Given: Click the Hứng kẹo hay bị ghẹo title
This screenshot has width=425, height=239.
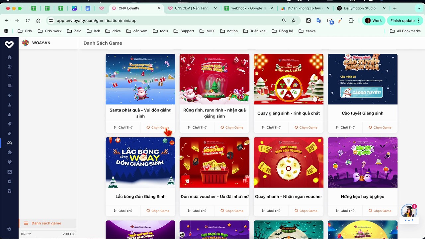Looking at the screenshot, I should pos(363,197).
